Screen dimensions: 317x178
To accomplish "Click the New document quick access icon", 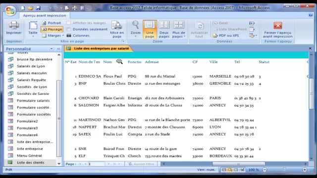I will 23,8.
